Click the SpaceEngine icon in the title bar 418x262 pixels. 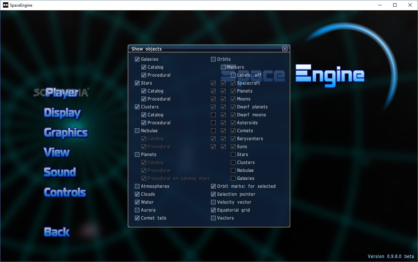pyautogui.click(x=5, y=5)
